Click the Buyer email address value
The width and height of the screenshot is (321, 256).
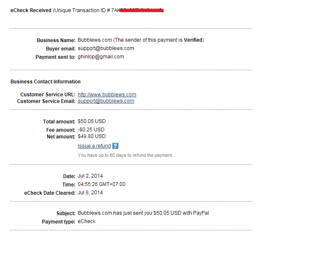tap(106, 48)
